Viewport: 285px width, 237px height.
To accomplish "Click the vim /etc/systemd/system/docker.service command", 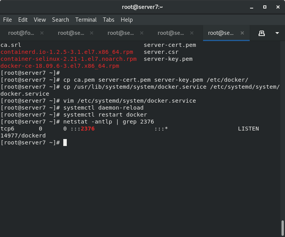I will click(130, 101).
